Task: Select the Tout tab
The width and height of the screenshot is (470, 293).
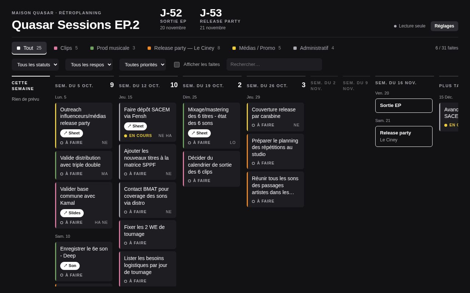Action: point(29,48)
